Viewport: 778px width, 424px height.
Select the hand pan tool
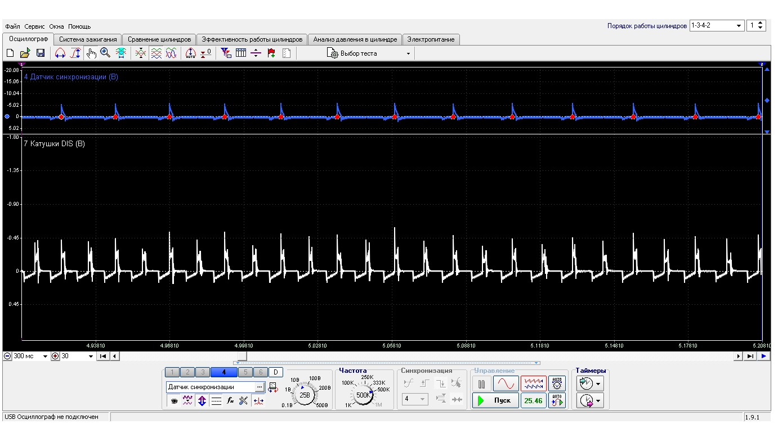91,53
